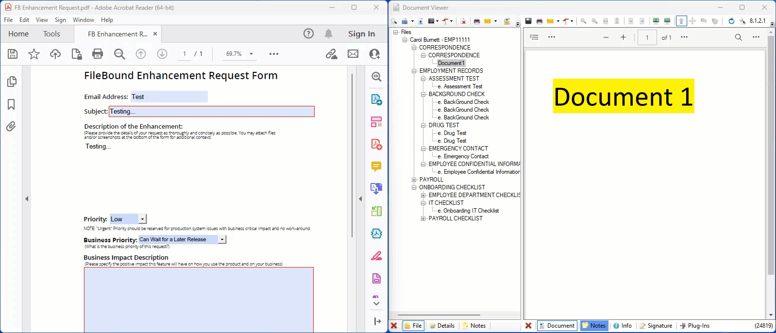The width and height of the screenshot is (776, 333).
Task: Click Sign In in Acrobat Reader
Action: 361,33
